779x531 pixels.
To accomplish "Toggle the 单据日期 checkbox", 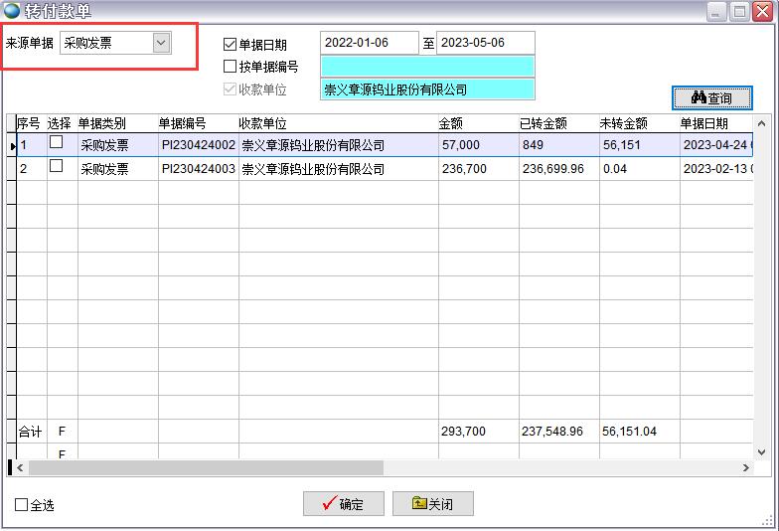I will tap(231, 45).
